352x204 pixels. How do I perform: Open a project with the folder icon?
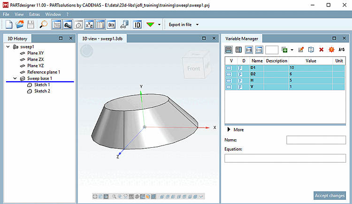[20, 24]
